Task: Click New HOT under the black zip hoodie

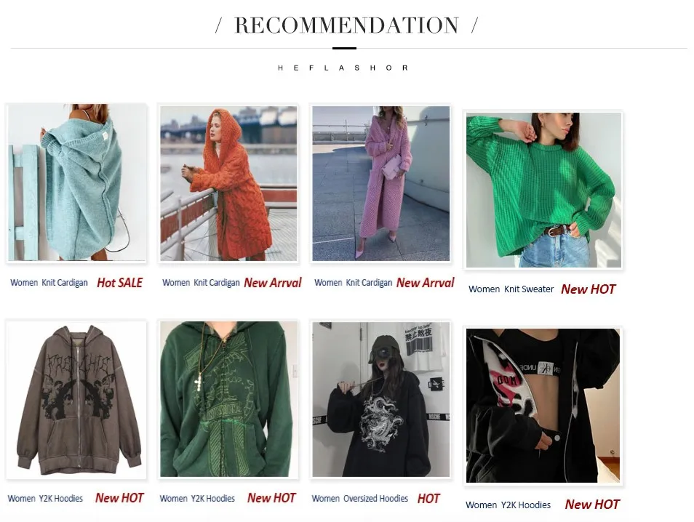Action: click(591, 505)
